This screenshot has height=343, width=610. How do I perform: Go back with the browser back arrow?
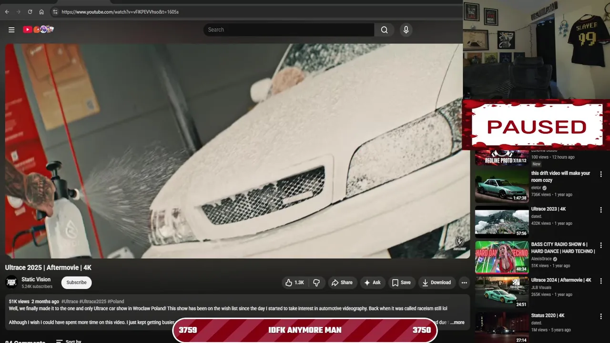(7, 12)
